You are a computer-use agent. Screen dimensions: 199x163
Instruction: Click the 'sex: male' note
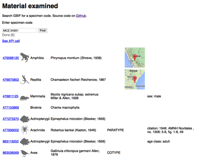pos(154,96)
